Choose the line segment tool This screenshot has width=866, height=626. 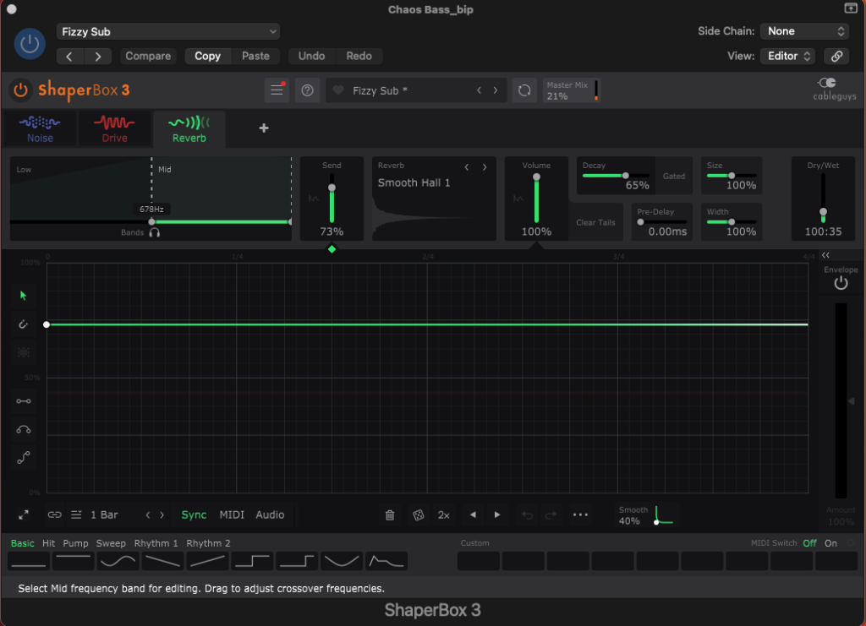click(23, 401)
